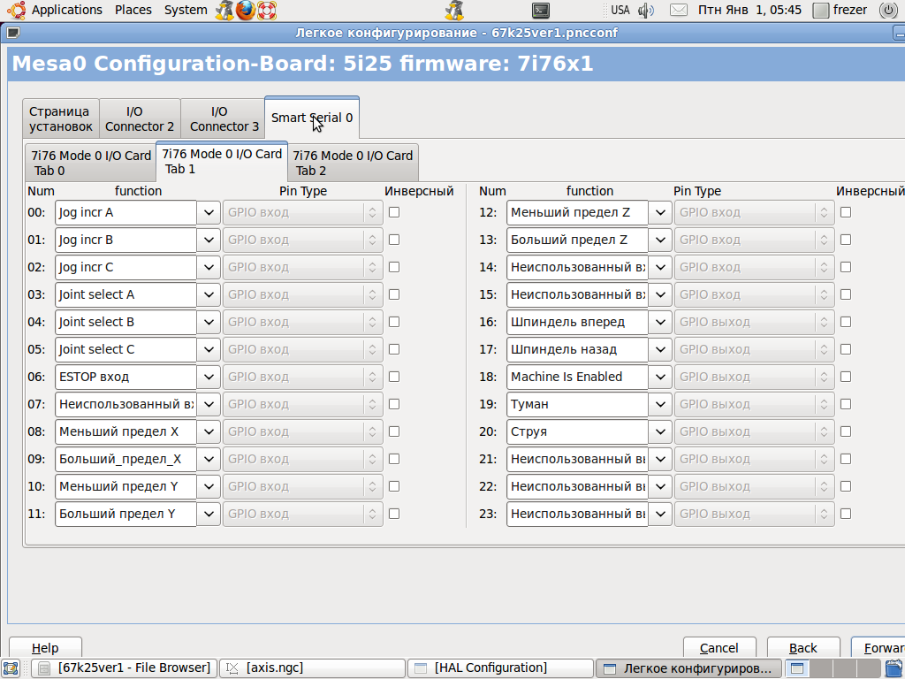Toggle invert checkbox for pin 09
The width and height of the screenshot is (905, 679).
point(394,459)
